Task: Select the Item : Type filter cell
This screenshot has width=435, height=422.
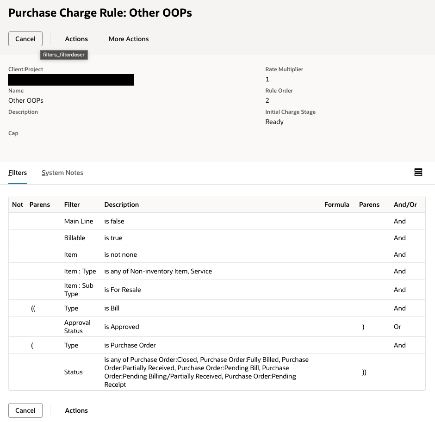Action: [x=80, y=271]
